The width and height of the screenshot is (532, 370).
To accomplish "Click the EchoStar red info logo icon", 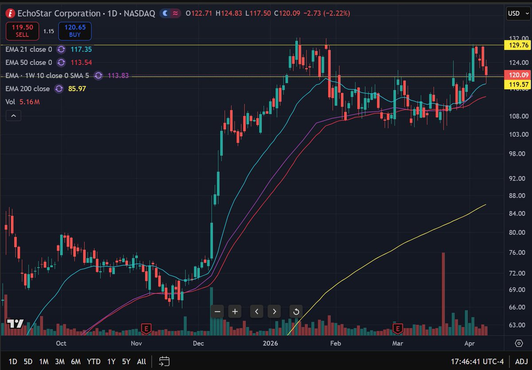I will click(10, 13).
